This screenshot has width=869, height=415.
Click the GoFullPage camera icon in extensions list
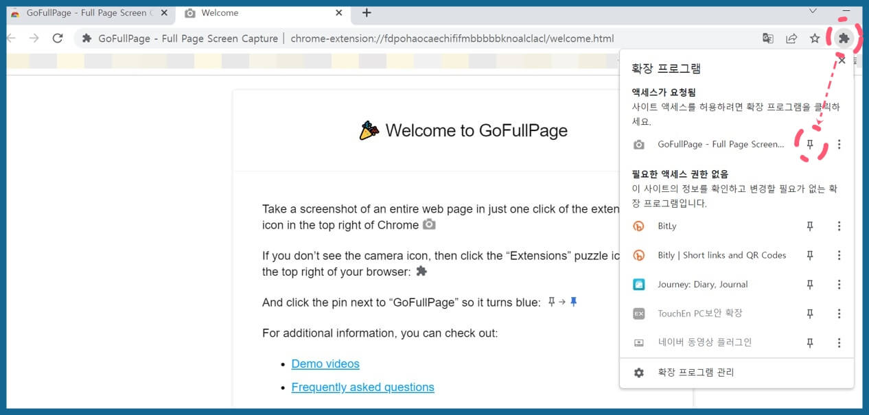tap(639, 145)
